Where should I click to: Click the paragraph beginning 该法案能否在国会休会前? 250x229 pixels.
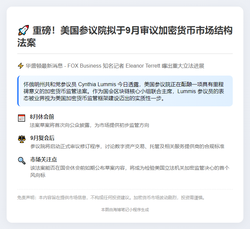(130, 171)
